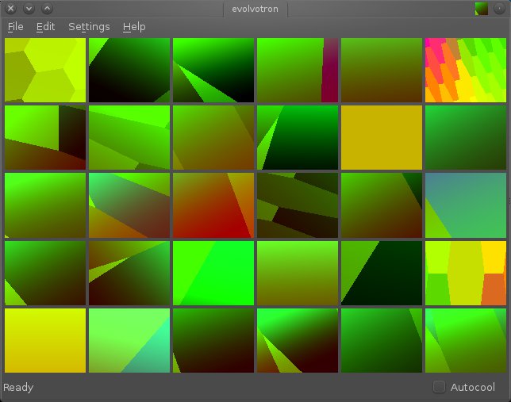This screenshot has height=402, width=511.
Task: Open the Edit menu
Action: pyautogui.click(x=45, y=26)
